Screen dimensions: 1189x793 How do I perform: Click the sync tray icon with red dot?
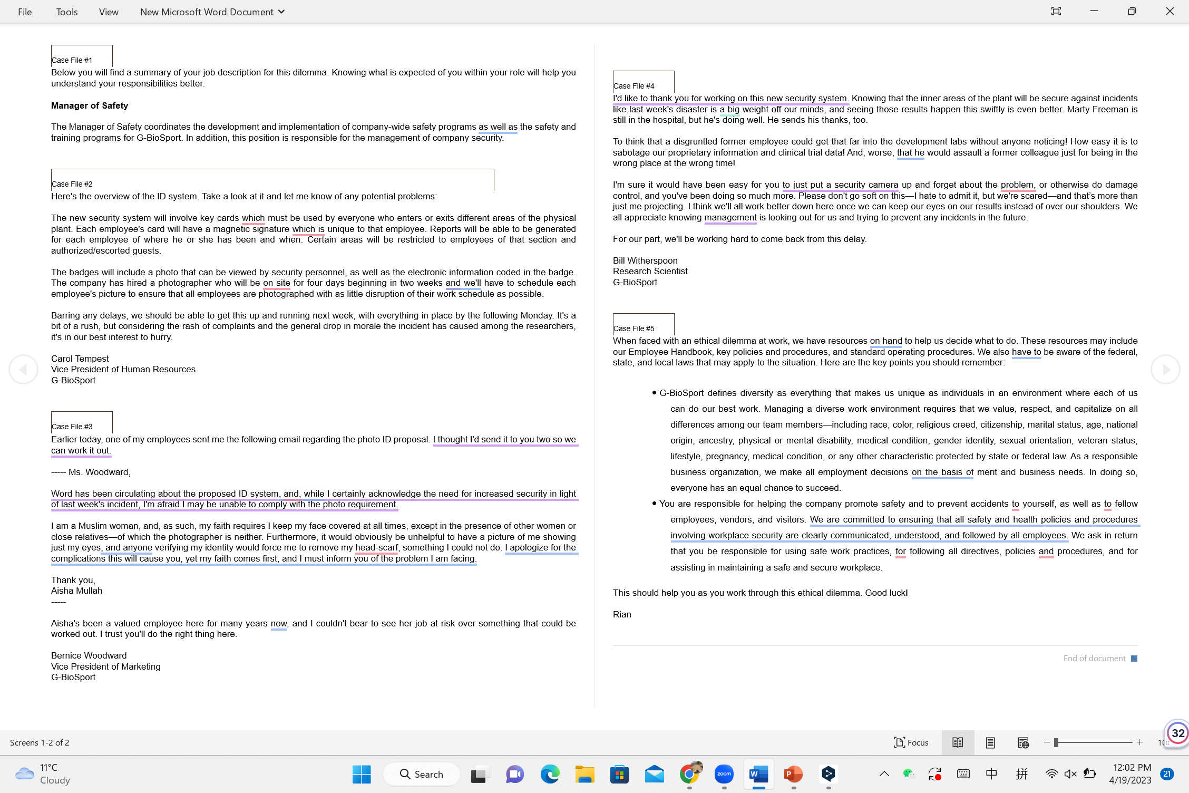935,774
